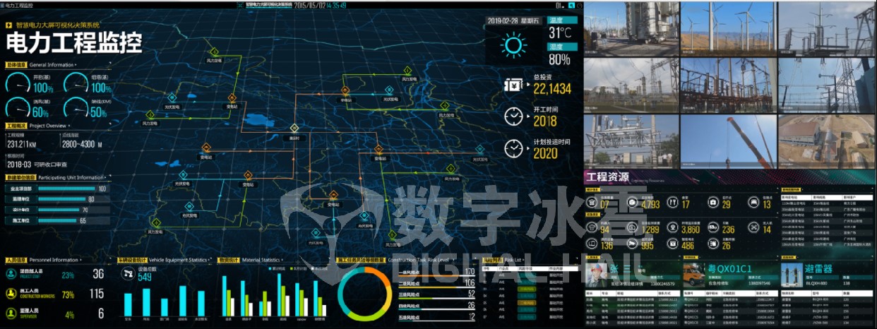The image size is (877, 329).
Task: Click the clock icon beside 计划投运时间
Action: 514,148
